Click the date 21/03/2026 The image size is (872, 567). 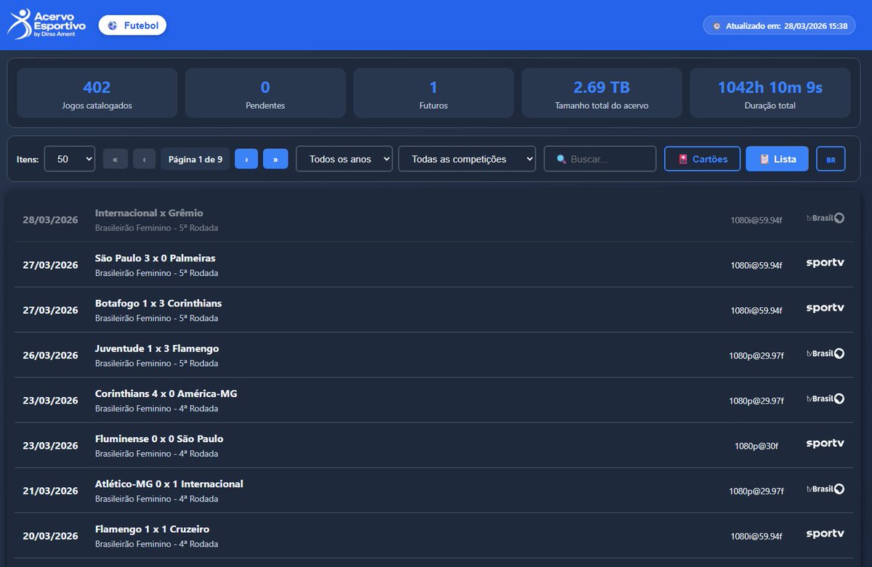click(x=50, y=491)
